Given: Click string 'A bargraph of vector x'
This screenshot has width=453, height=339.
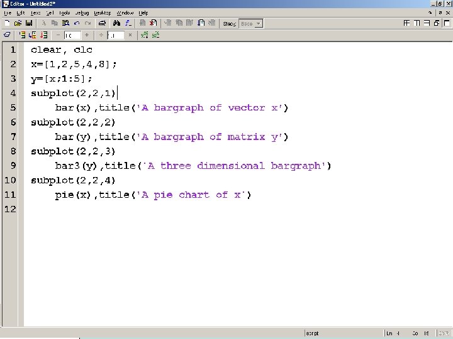Looking at the screenshot, I should [x=209, y=108].
